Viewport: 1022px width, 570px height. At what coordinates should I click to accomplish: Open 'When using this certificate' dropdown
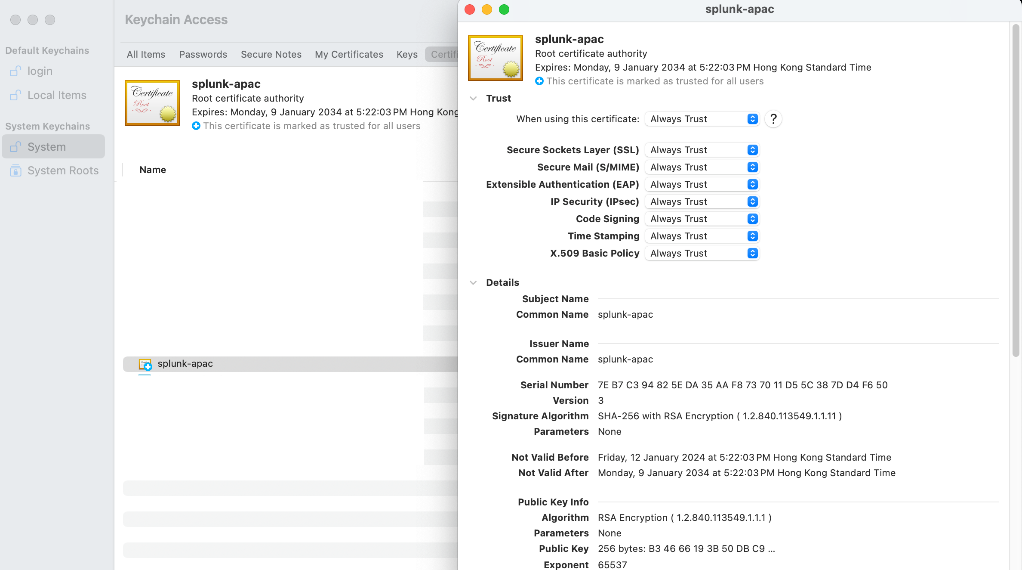[702, 119]
